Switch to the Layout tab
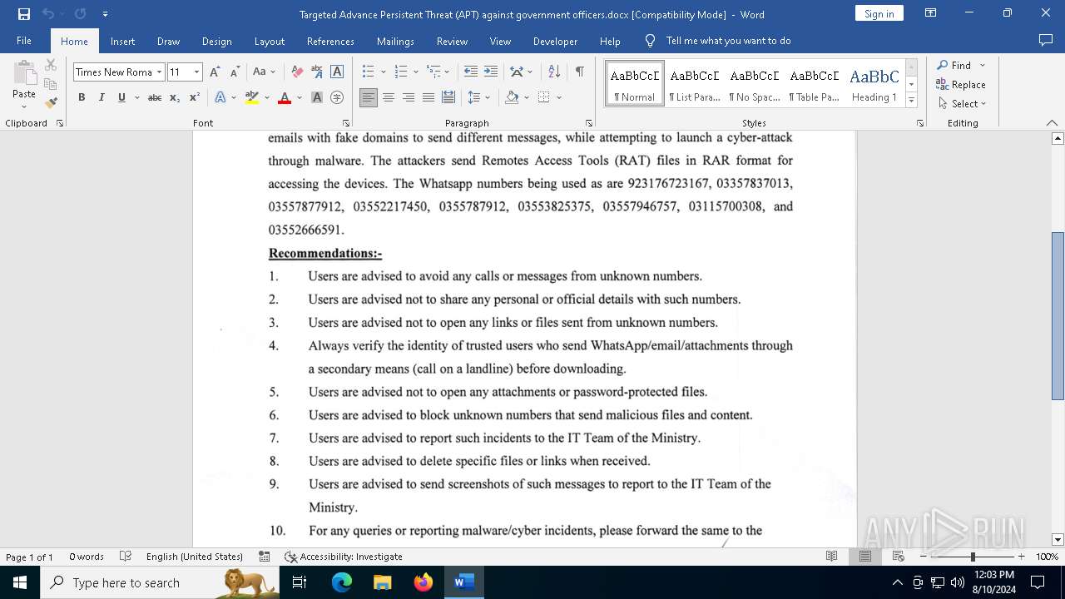The width and height of the screenshot is (1065, 599). point(269,41)
